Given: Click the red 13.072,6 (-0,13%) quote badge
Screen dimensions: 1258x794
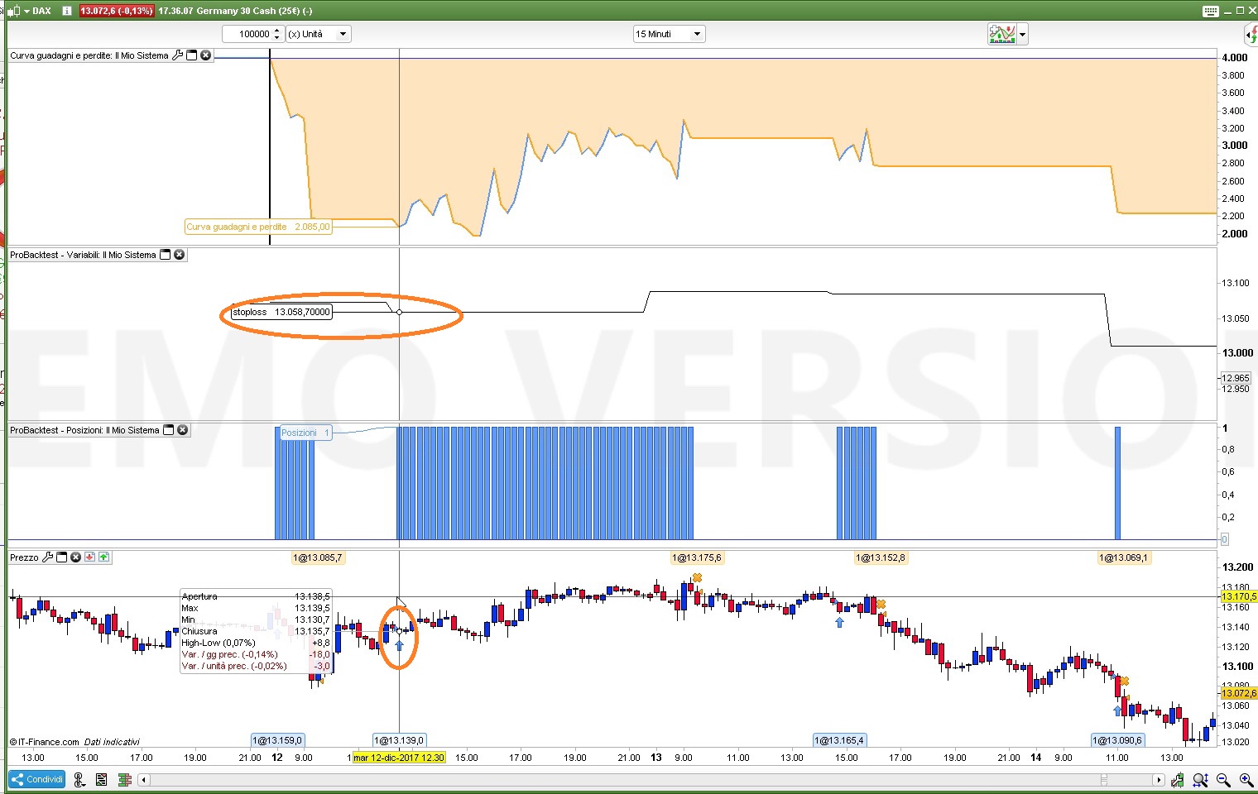Looking at the screenshot, I should point(117,11).
